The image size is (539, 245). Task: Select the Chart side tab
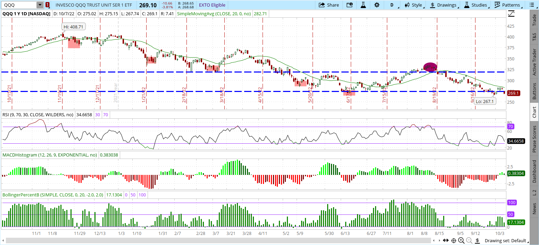(534, 112)
